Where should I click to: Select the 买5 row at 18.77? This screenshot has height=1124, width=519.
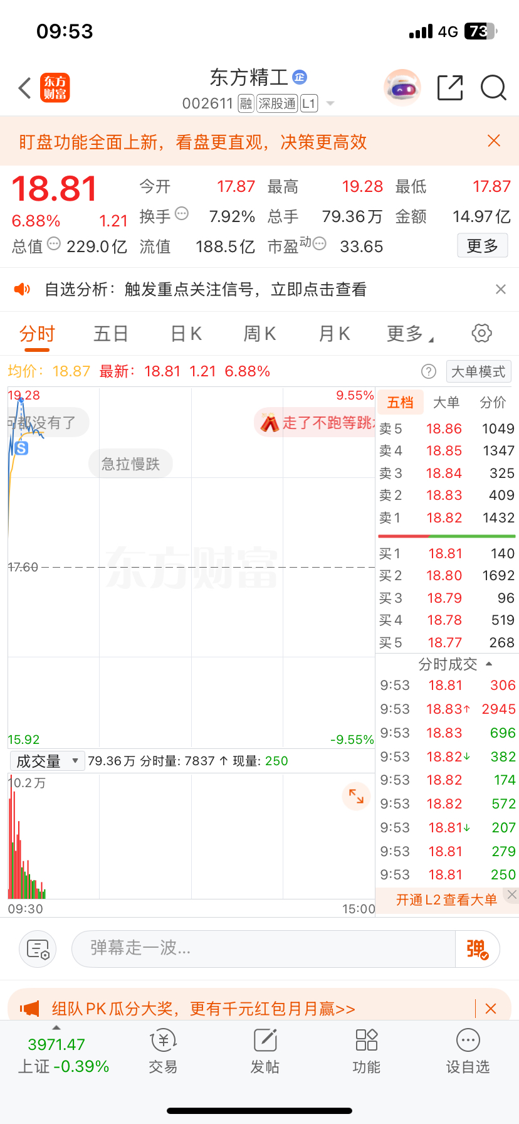click(x=446, y=642)
